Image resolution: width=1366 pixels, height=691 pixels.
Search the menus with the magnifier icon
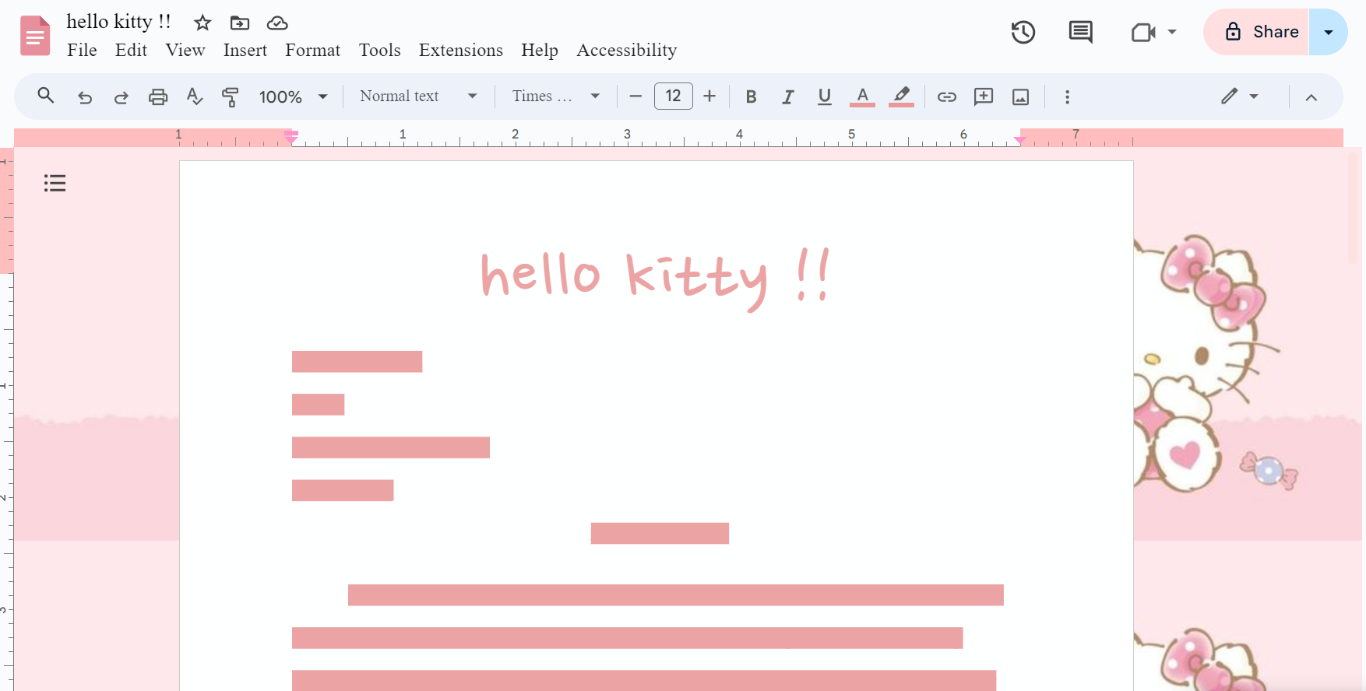46,96
